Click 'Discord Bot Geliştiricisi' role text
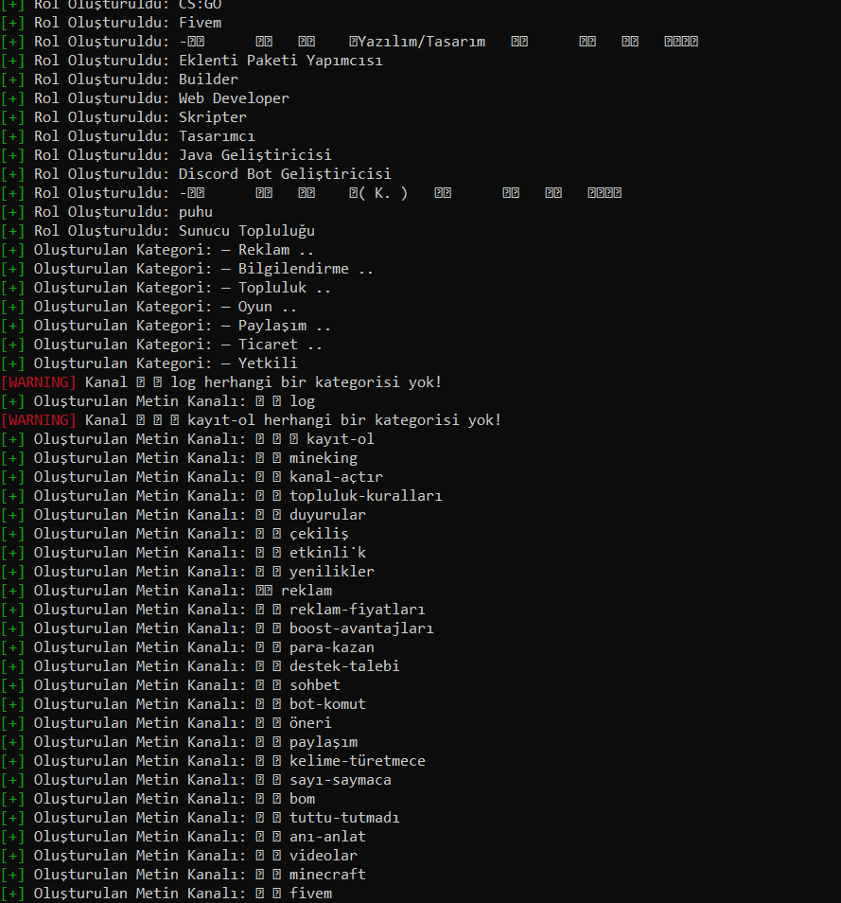The image size is (841, 903). click(x=285, y=174)
